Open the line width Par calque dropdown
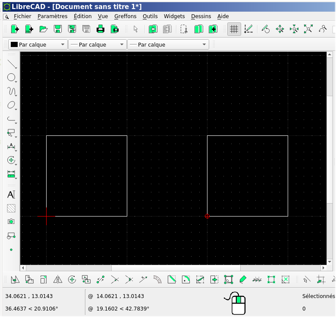 coord(97,44)
